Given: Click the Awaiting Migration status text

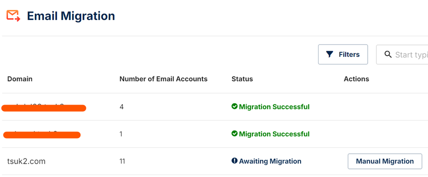Looking at the screenshot, I should [270, 161].
